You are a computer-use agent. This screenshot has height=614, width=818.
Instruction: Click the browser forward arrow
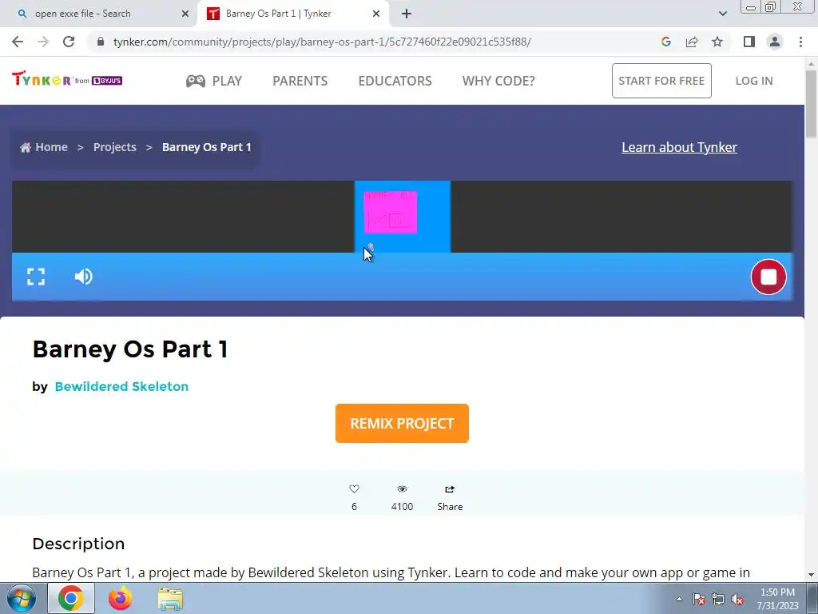[x=43, y=42]
